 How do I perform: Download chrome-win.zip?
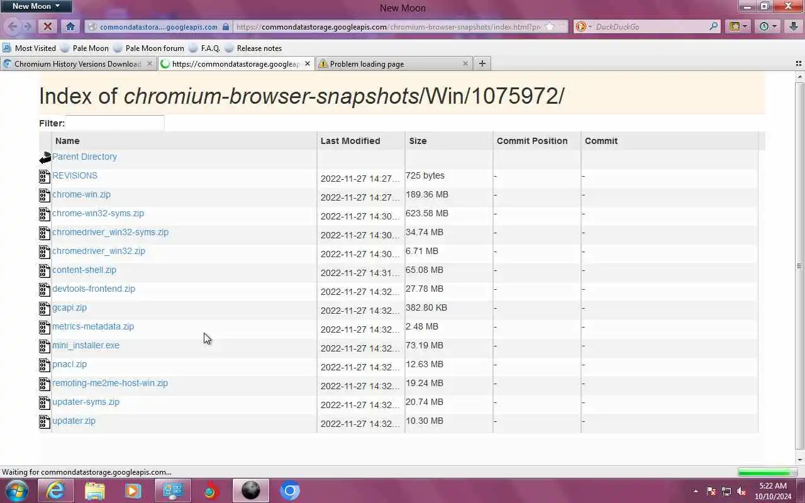[81, 194]
